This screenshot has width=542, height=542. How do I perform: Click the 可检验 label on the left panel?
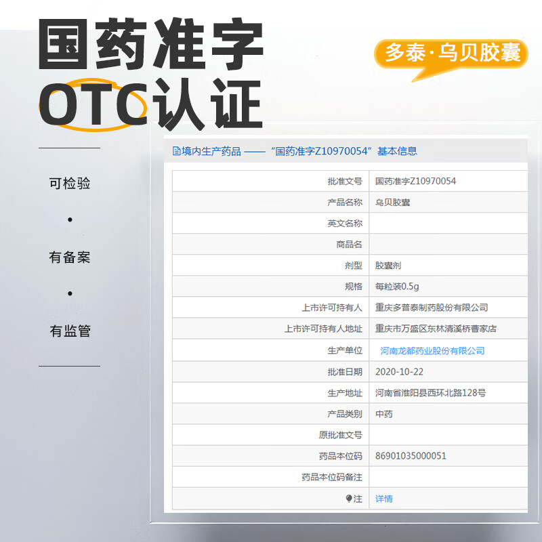pos(68,183)
